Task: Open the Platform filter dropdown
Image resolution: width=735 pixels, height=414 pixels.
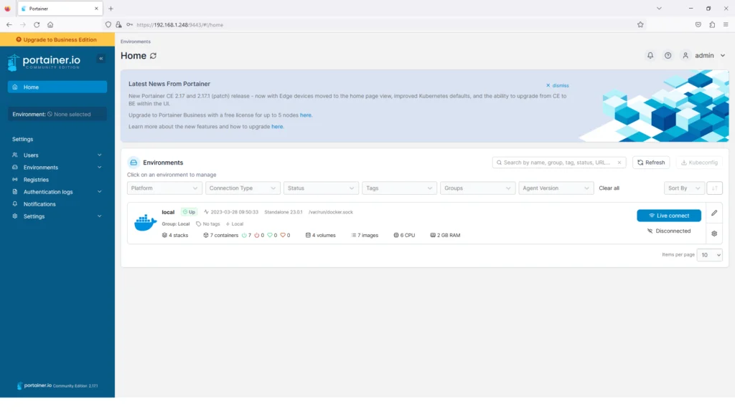Action: pyautogui.click(x=164, y=188)
